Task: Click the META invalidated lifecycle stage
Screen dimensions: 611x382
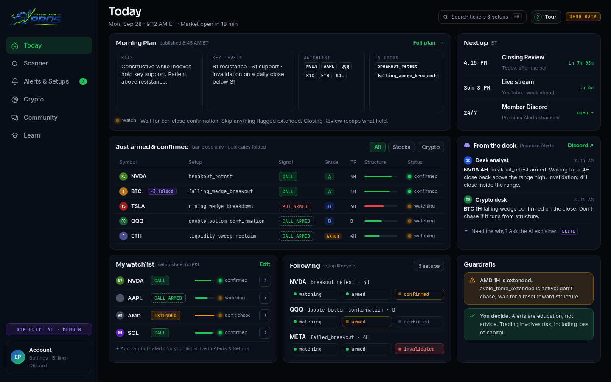Action: coord(419,349)
